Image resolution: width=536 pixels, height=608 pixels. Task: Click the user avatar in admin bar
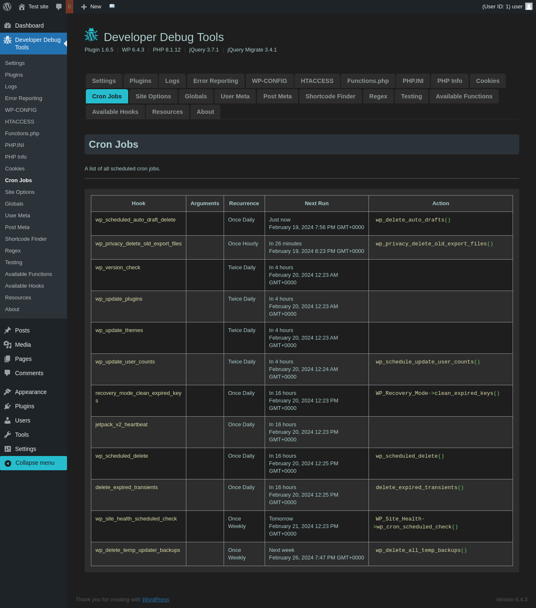coord(529,6)
